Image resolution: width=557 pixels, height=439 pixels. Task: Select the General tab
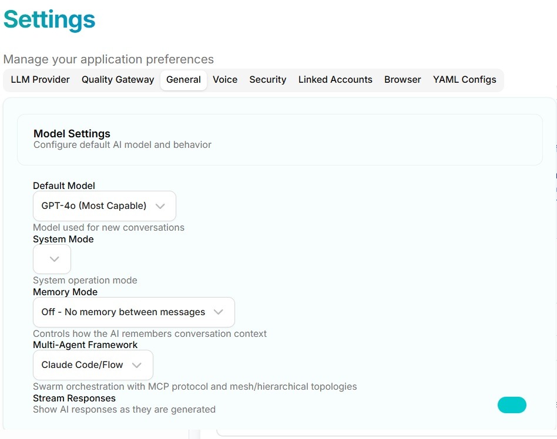tap(183, 79)
